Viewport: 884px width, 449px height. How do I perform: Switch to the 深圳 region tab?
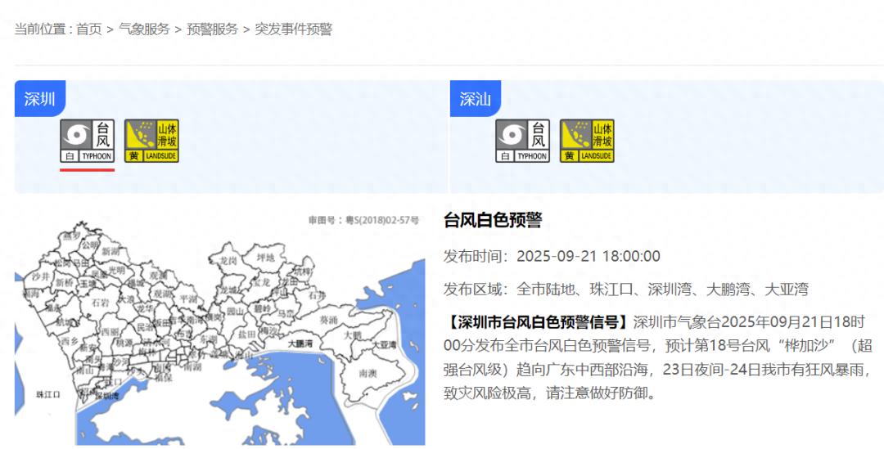[39, 99]
